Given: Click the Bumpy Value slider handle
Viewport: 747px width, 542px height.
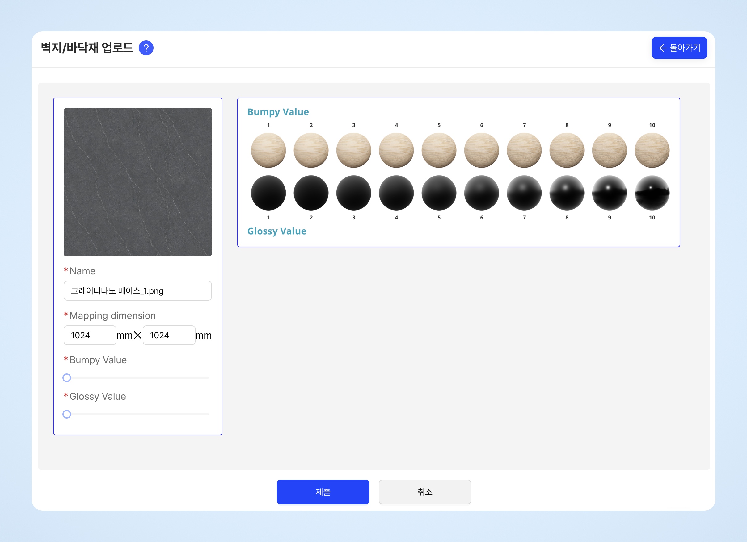Looking at the screenshot, I should click(67, 377).
